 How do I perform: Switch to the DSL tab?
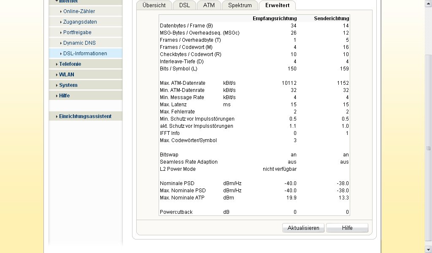click(x=184, y=5)
